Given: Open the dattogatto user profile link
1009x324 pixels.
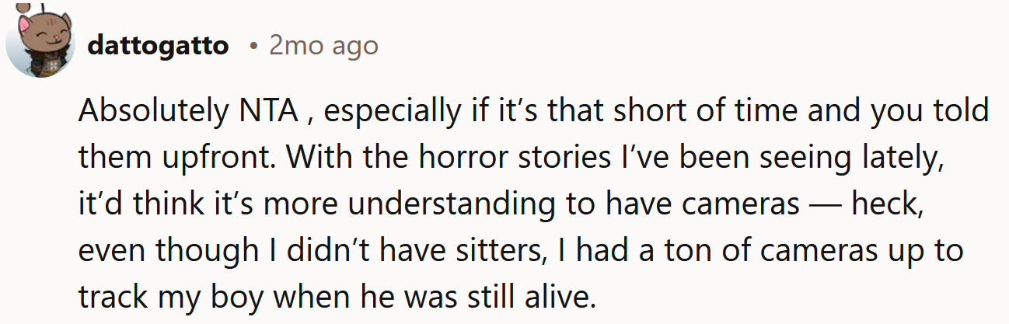Looking at the screenshot, I should tap(158, 46).
